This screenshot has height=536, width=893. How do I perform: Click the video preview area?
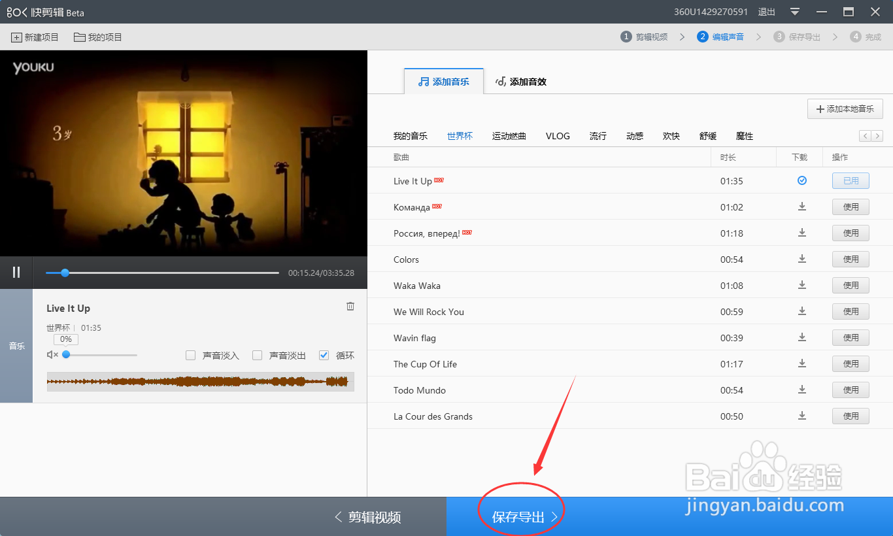(x=183, y=153)
